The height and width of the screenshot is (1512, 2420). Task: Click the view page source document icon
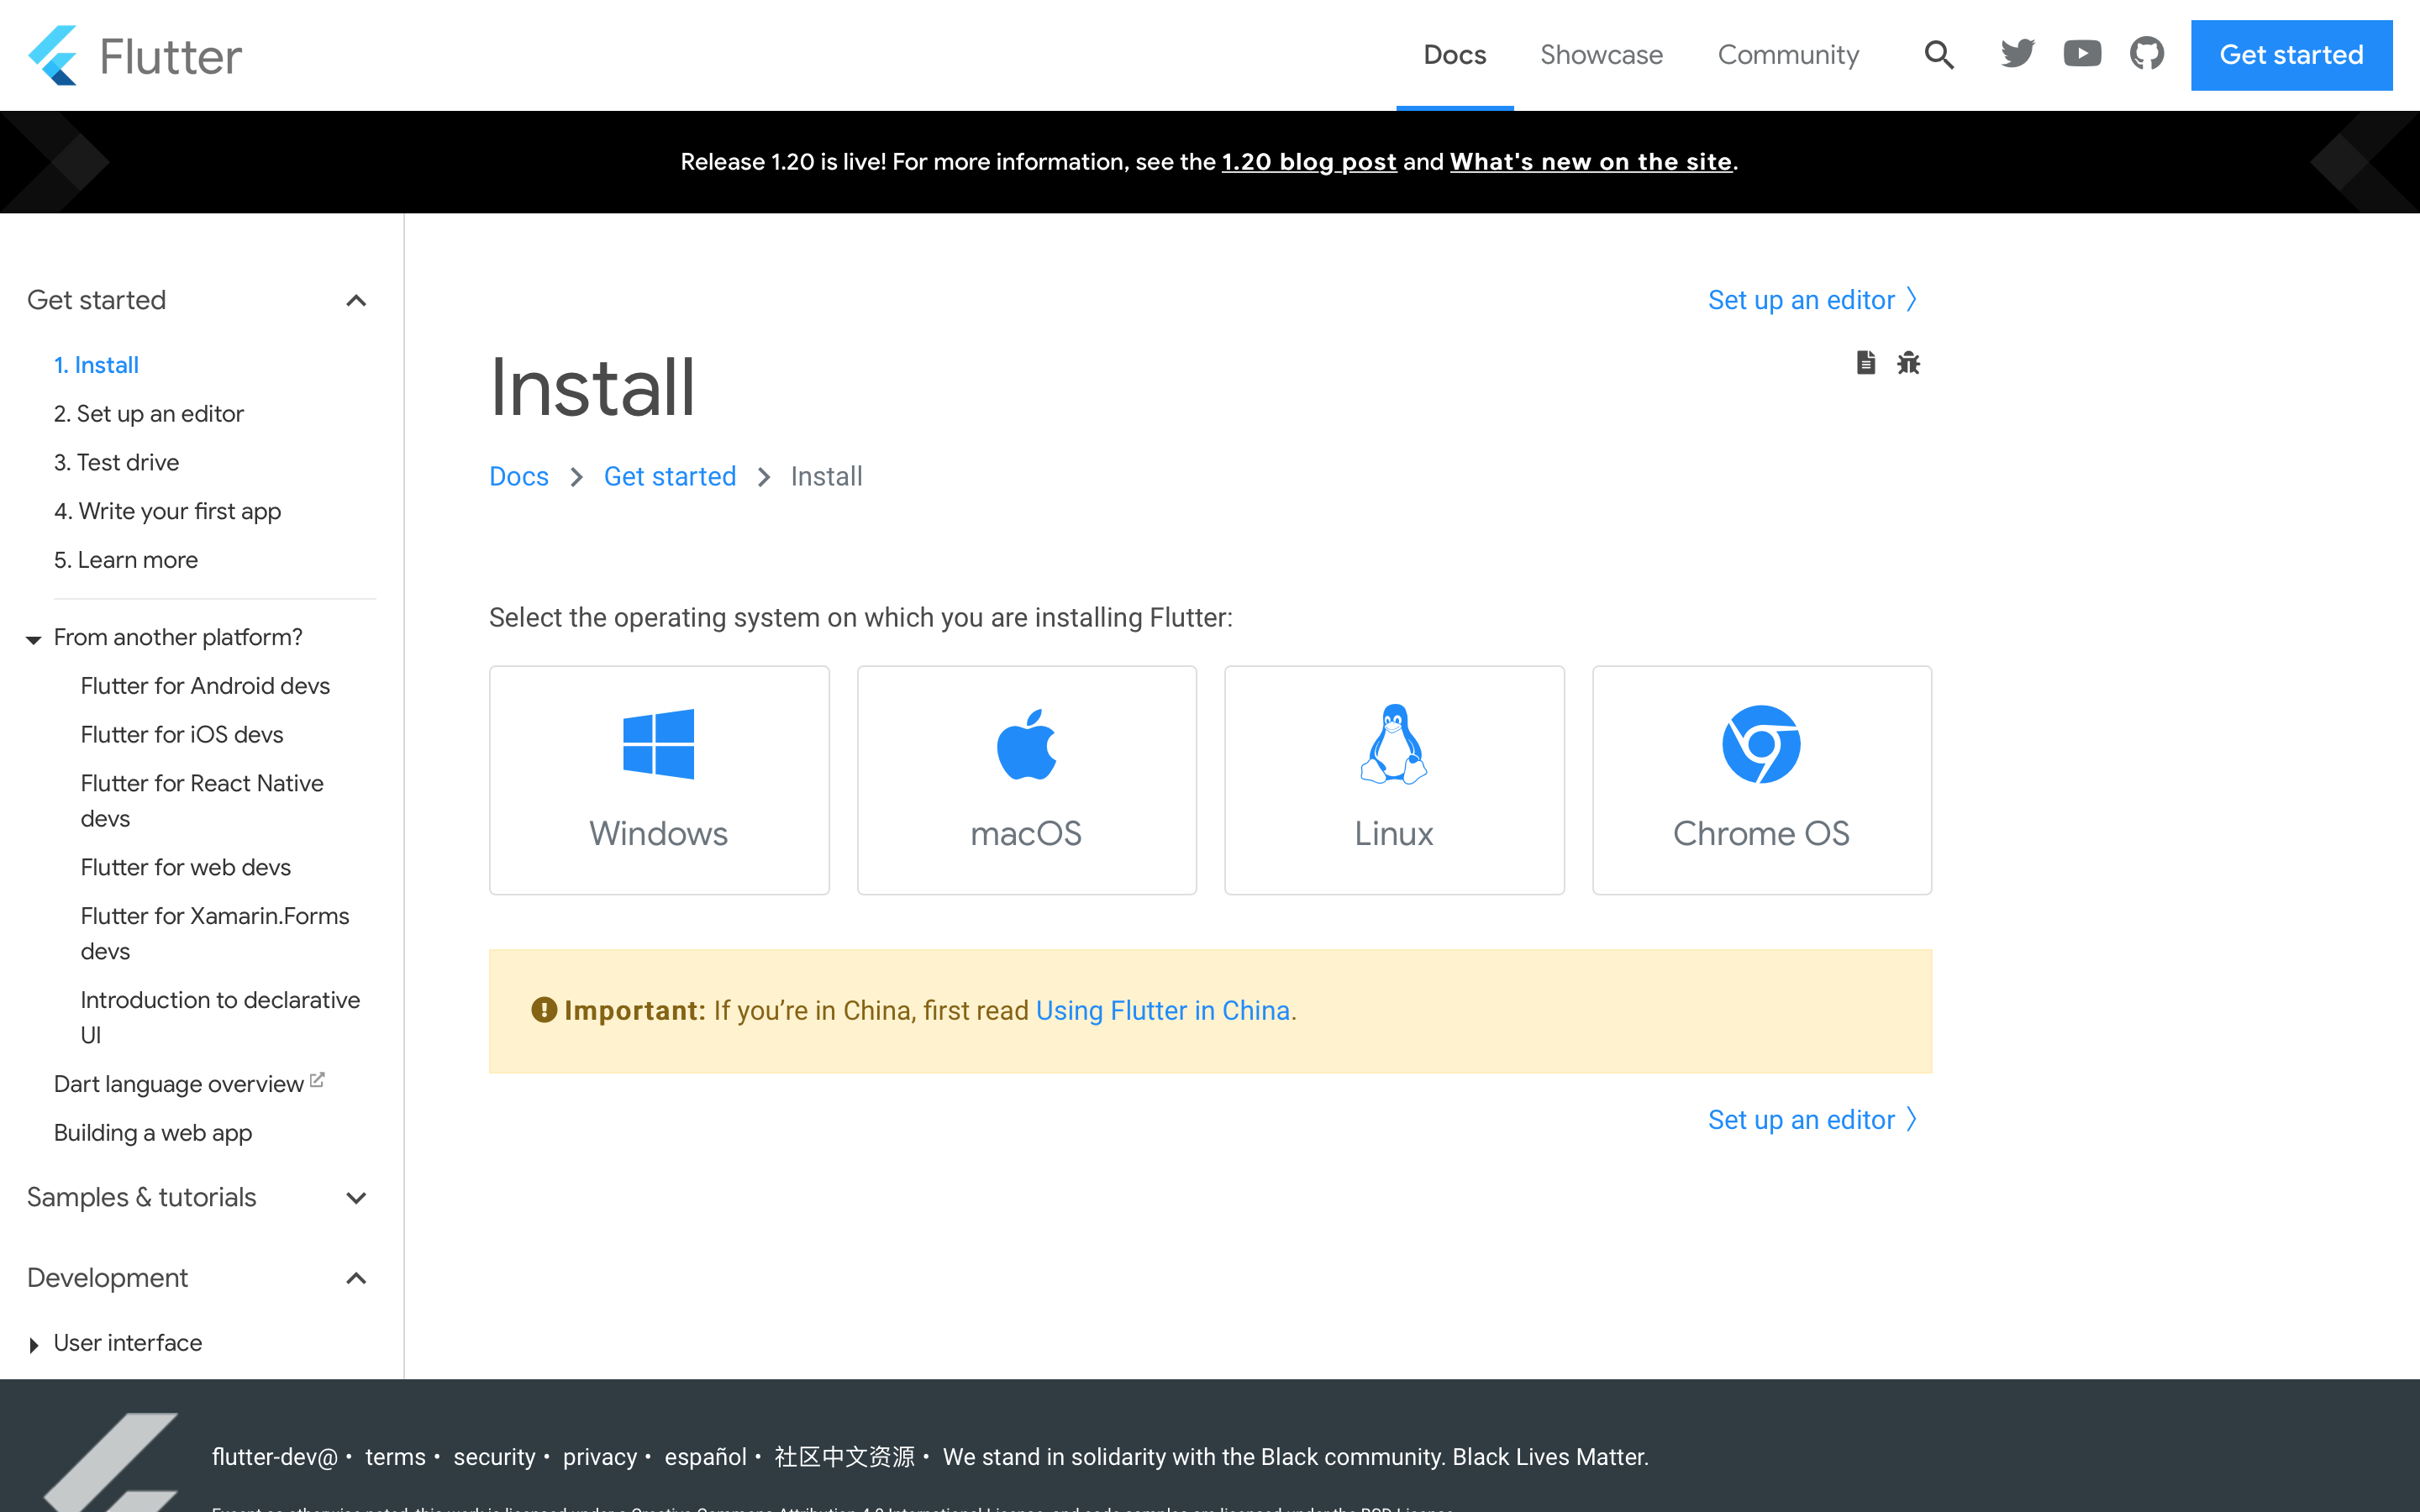[x=1866, y=363]
